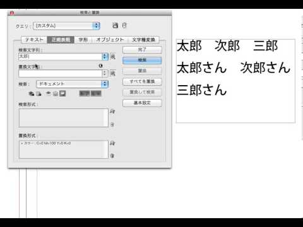Open the クエリ (カスタム) dropdown
The image size is (303, 227).
pyautogui.click(x=66, y=26)
